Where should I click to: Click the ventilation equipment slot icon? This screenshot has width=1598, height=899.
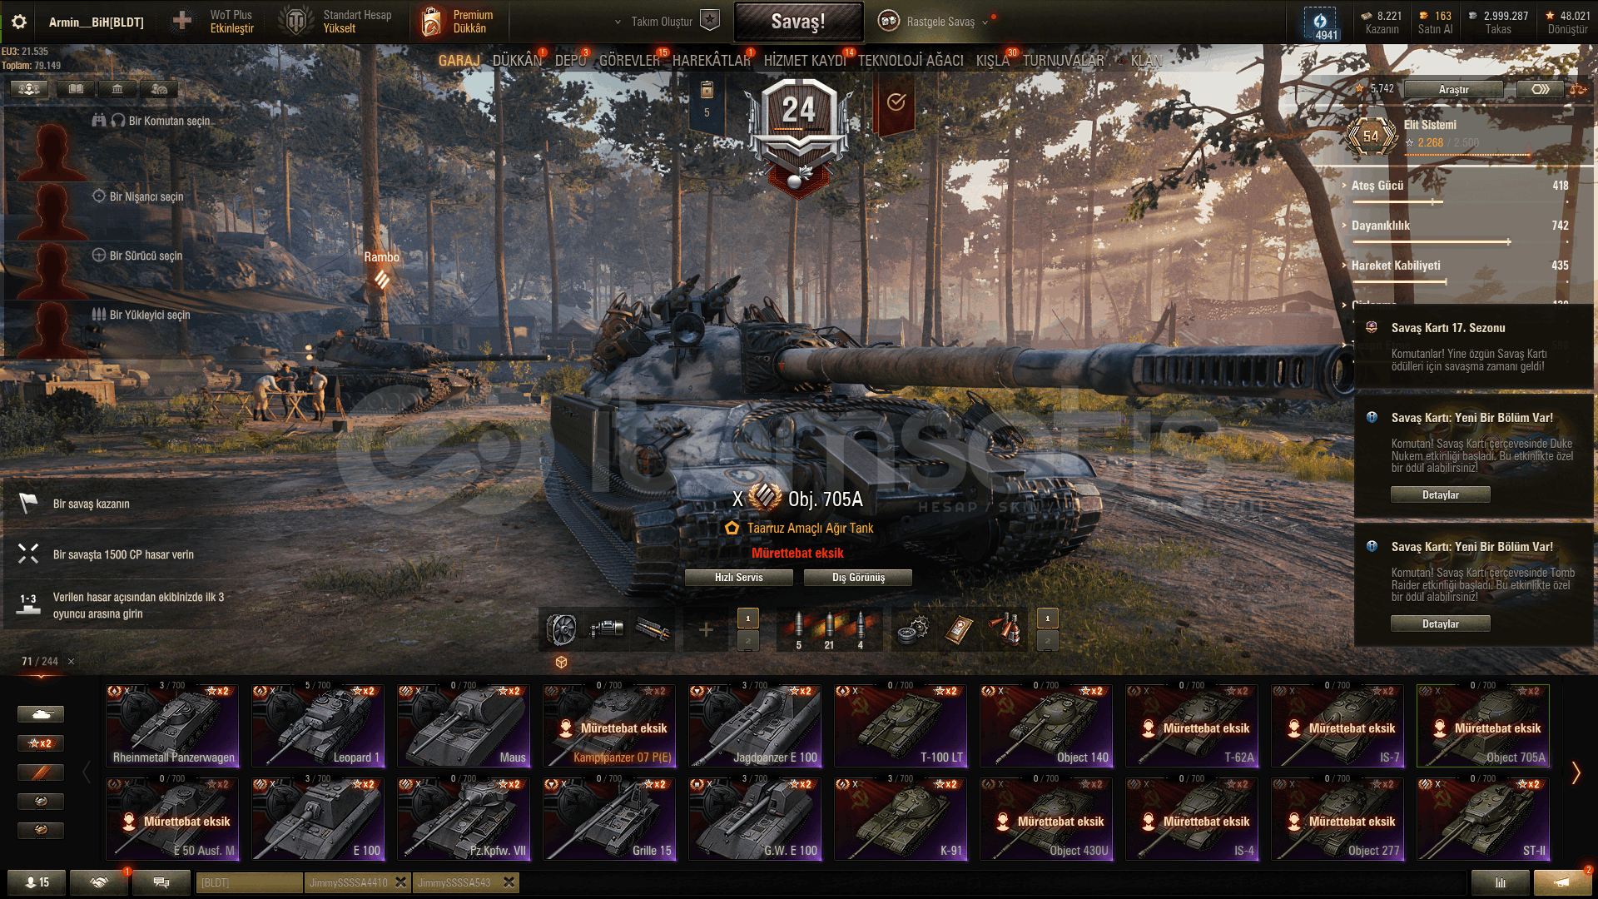click(x=562, y=629)
